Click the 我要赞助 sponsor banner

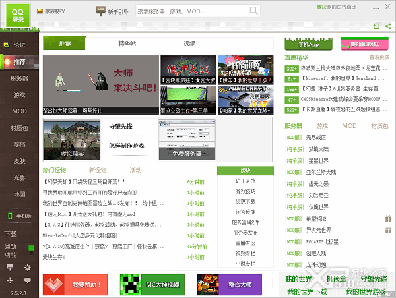coord(75,285)
